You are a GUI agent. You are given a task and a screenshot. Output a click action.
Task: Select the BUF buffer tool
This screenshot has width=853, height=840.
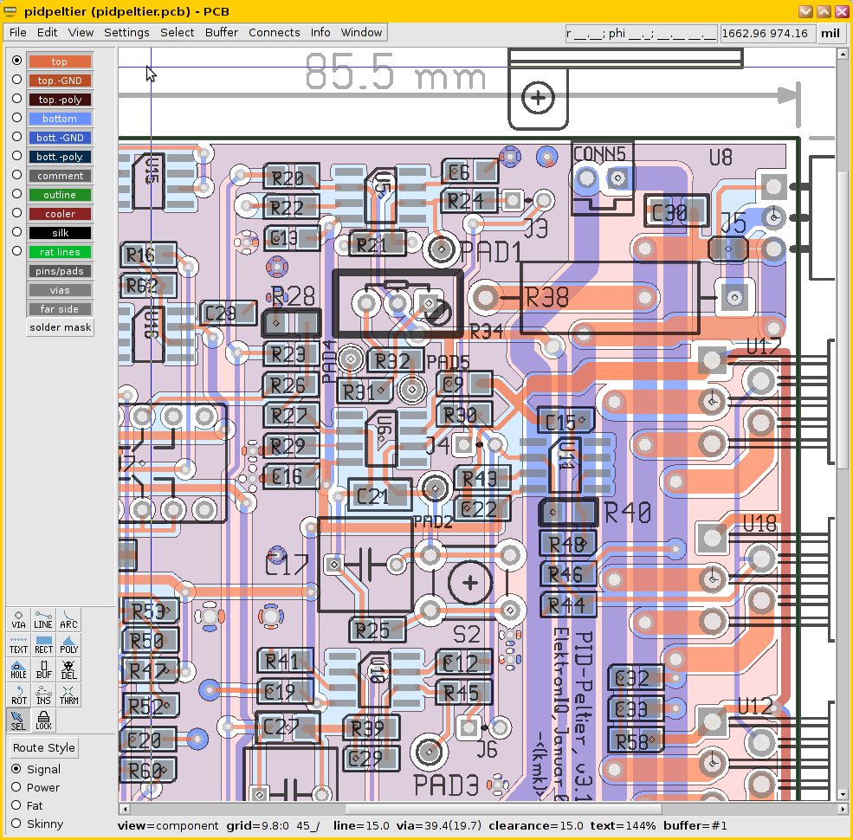[x=43, y=669]
